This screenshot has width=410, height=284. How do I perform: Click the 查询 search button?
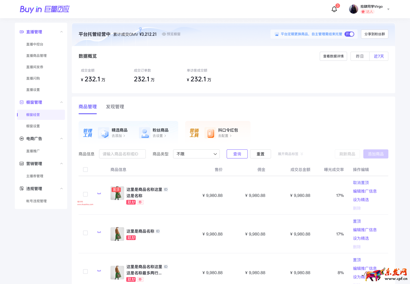click(x=237, y=154)
